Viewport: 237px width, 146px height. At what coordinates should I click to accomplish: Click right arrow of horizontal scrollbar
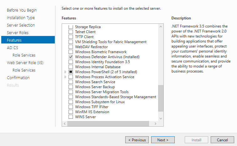point(155,124)
